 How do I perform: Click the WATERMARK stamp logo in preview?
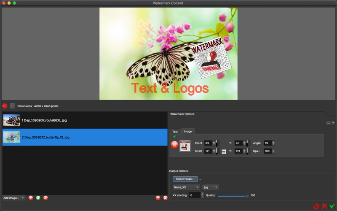[x=211, y=57]
